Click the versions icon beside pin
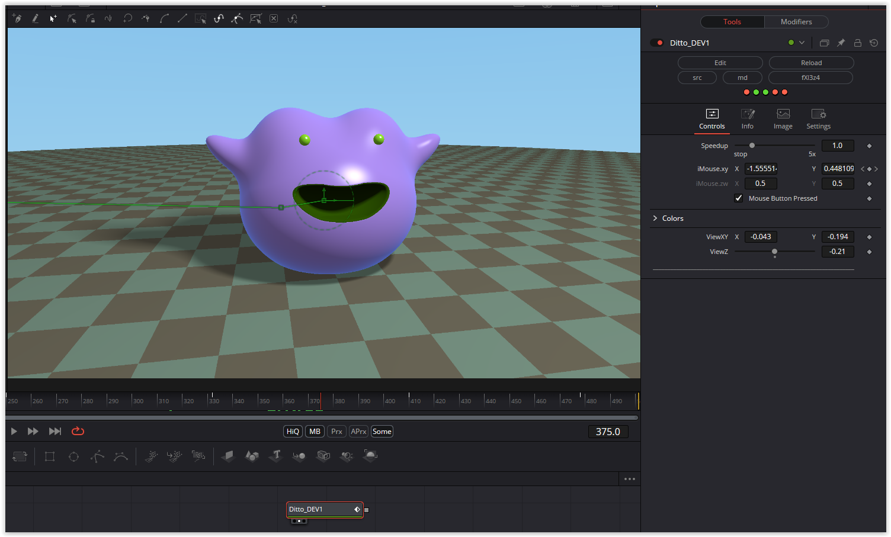The image size is (891, 537). 824,43
